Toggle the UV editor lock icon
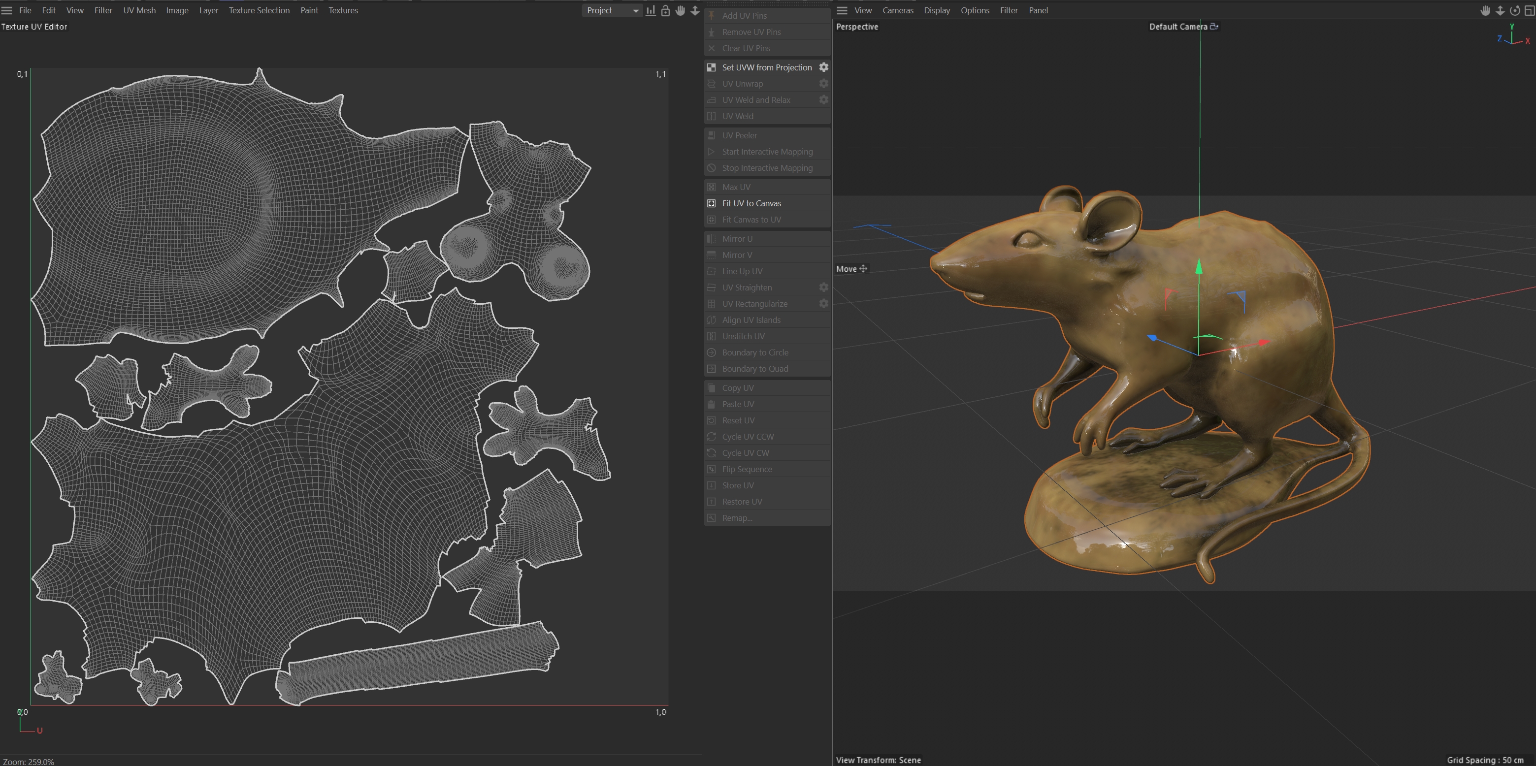 point(665,10)
